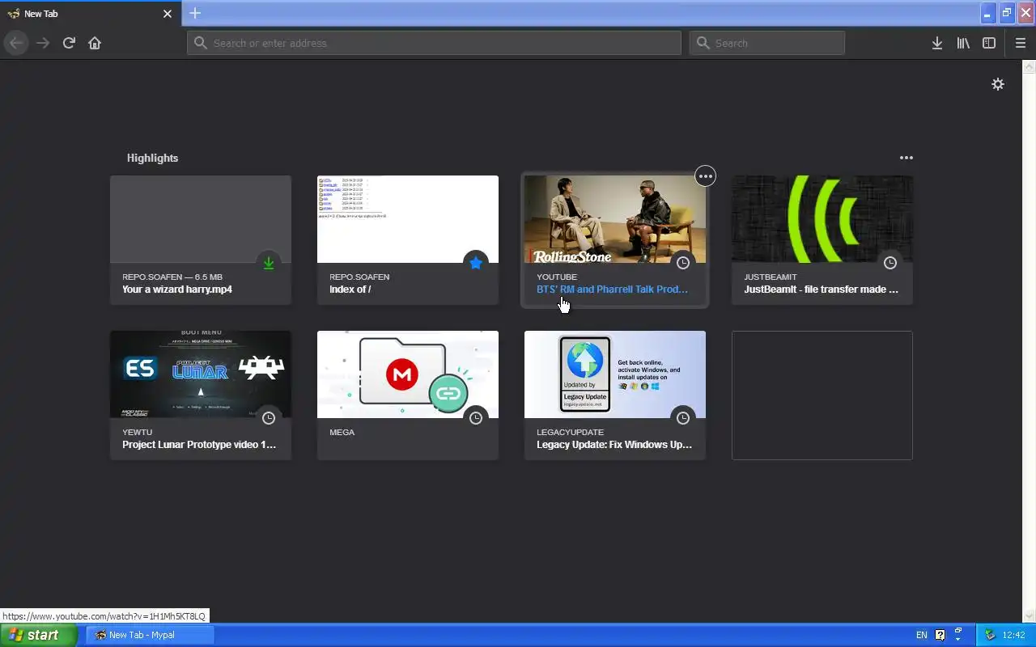Click the JustBeamIt green waves thumbnail
The width and height of the screenshot is (1036, 647).
point(822,219)
